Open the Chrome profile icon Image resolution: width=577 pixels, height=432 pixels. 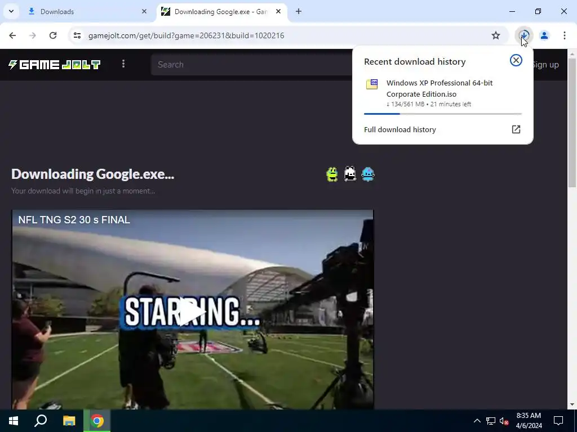544,35
